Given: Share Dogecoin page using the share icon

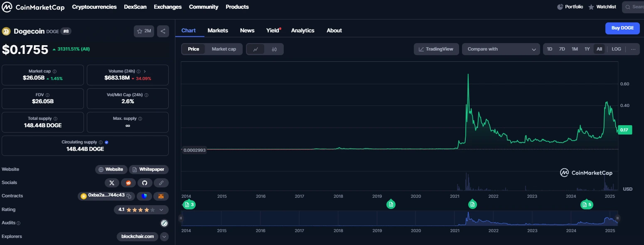Looking at the screenshot, I should (162, 31).
